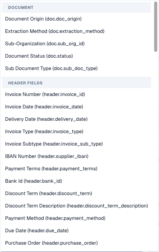Select Bank Id (header.bank_id)
Image resolution: width=159 pixels, height=252 pixels.
77,181
